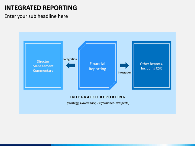
Task: Select the right-pointing integration arrow
Action: click(x=125, y=65)
